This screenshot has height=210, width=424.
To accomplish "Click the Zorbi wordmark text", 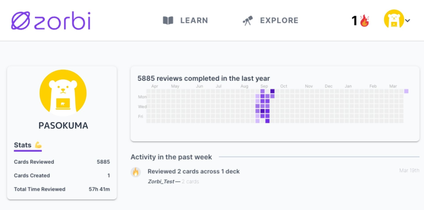I will (62, 21).
